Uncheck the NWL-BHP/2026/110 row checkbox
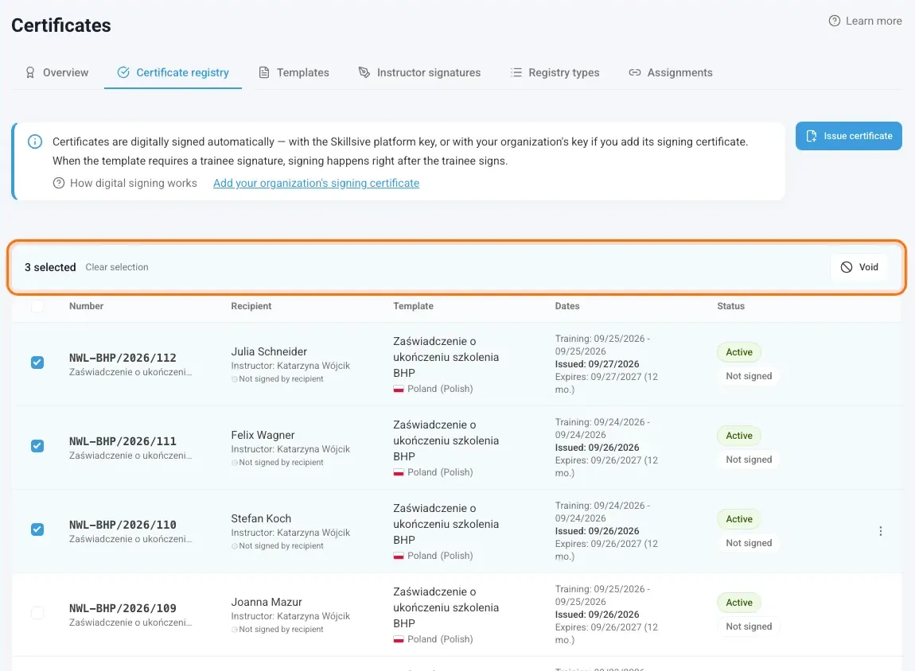 [x=37, y=529]
